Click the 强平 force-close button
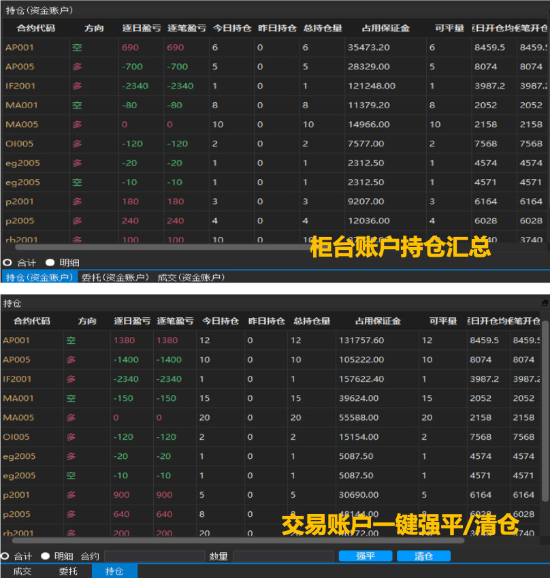550x578 pixels. click(366, 556)
